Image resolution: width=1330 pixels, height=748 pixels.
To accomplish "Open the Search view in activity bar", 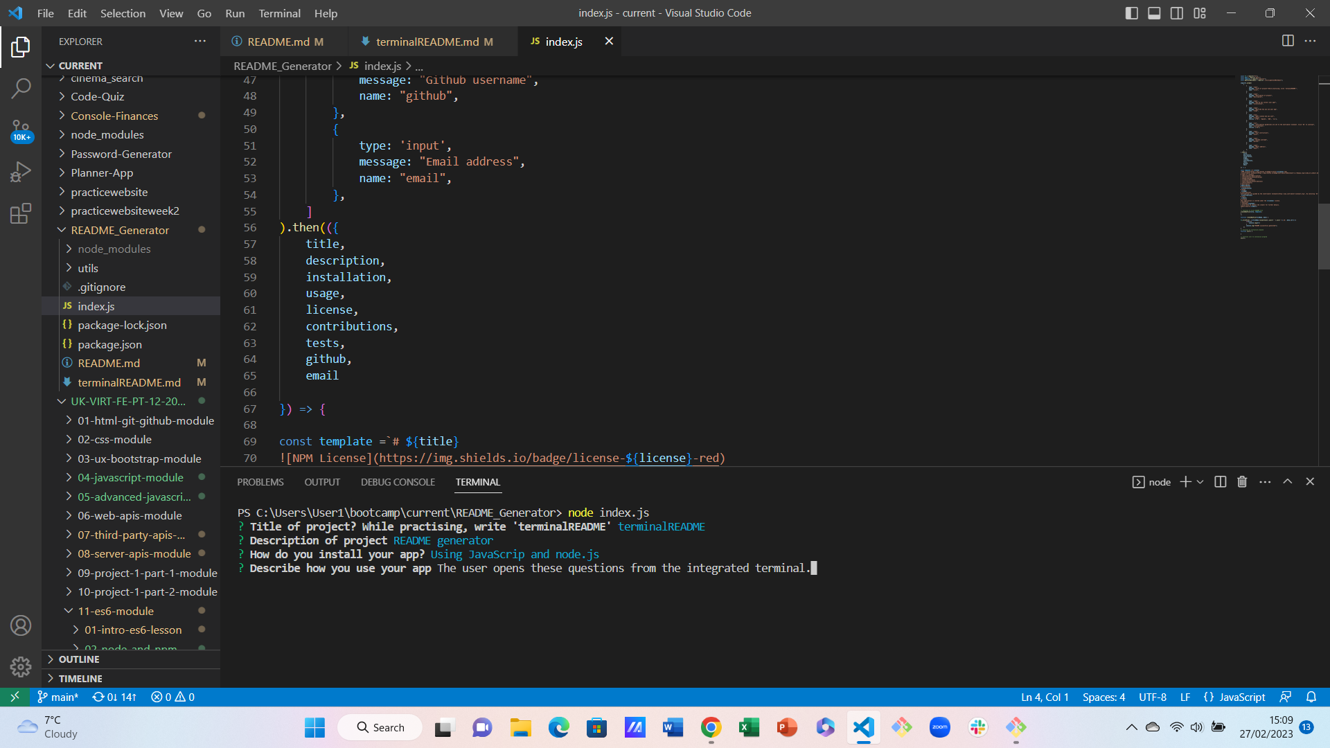I will (x=21, y=88).
